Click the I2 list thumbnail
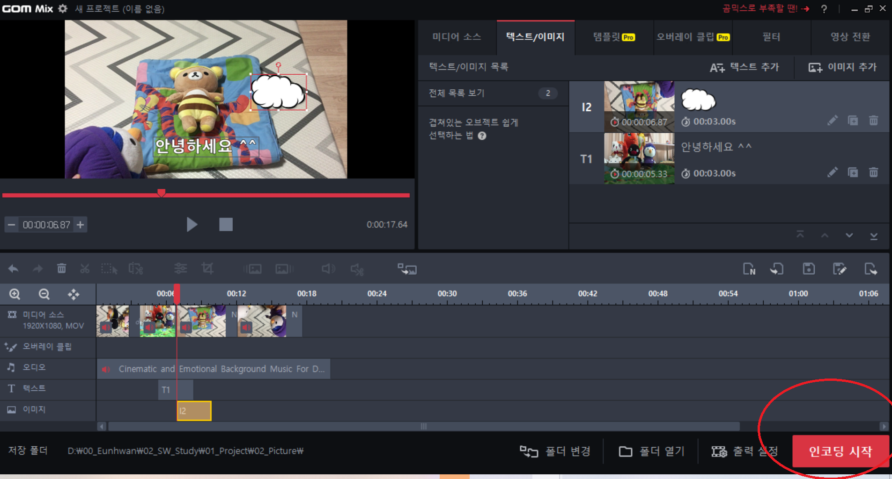892x479 pixels. 639,107
